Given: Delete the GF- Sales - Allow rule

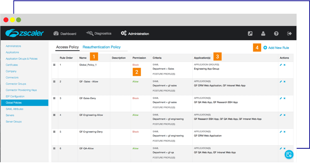Looking at the screenshot, I should pyautogui.click(x=284, y=81).
